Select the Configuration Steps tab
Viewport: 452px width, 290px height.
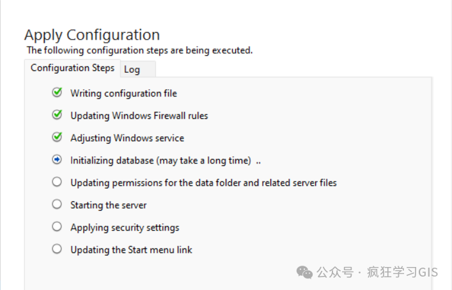coord(72,68)
